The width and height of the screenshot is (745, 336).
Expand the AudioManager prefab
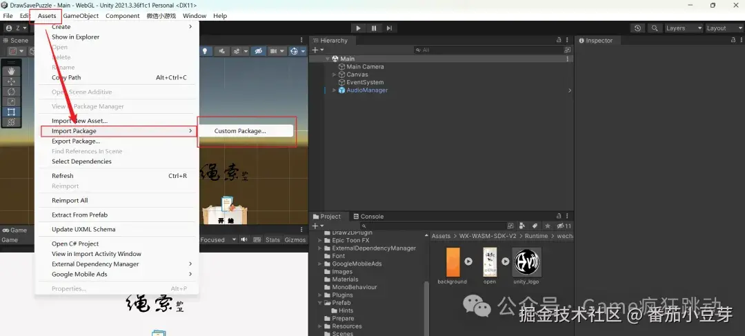(x=334, y=90)
